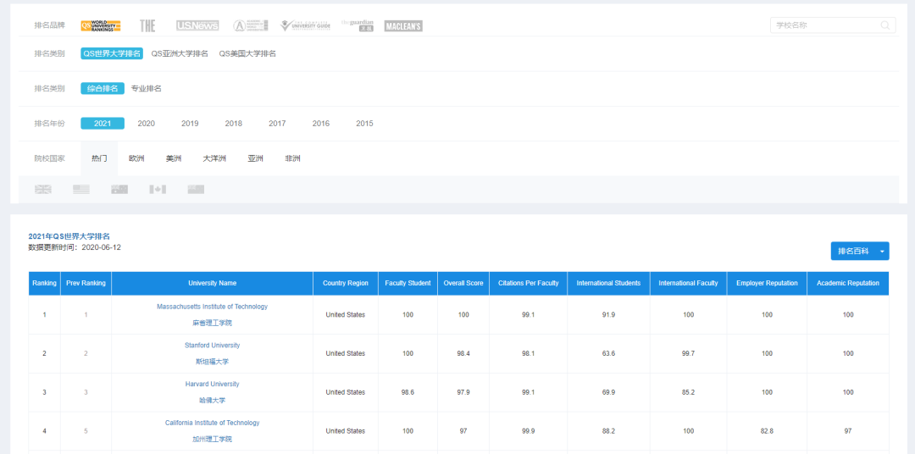This screenshot has height=454, width=915.
Task: Click Stanford's overall score 98.4
Action: click(x=463, y=354)
